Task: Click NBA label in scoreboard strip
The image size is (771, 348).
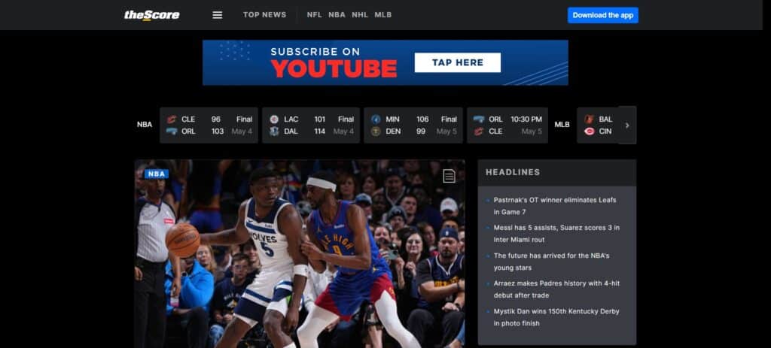Action: pyautogui.click(x=145, y=125)
